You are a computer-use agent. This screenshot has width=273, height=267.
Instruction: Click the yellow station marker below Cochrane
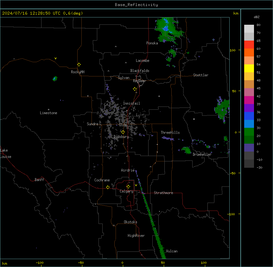click(108, 187)
